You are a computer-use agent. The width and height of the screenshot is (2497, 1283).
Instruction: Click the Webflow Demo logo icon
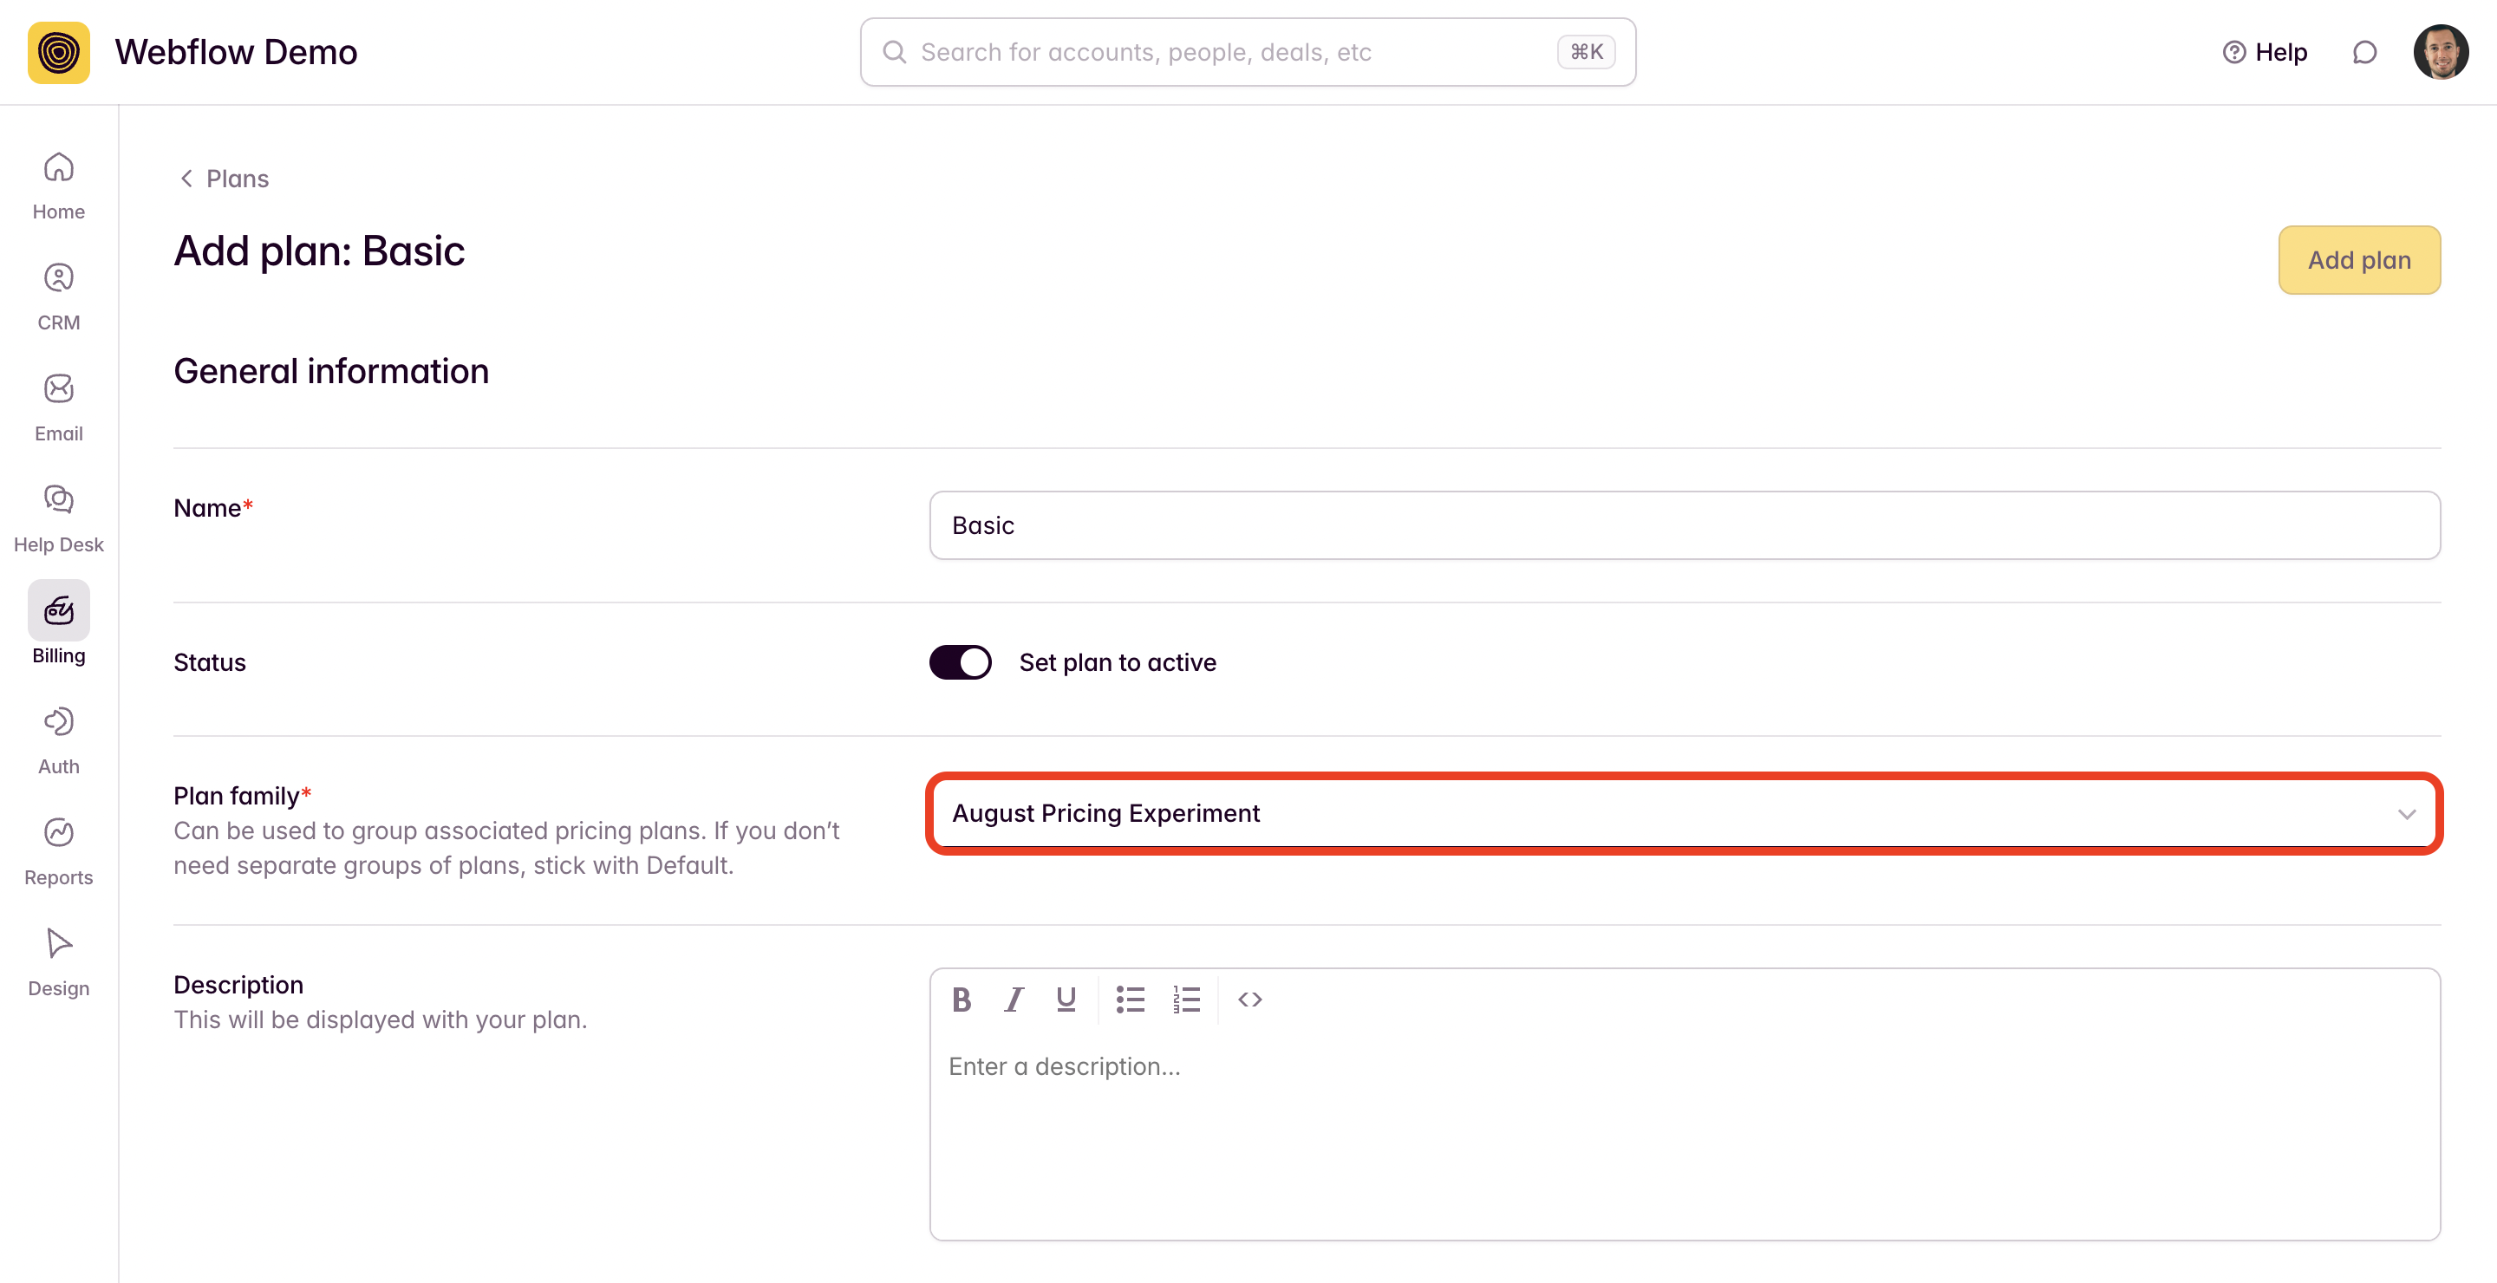click(58, 52)
